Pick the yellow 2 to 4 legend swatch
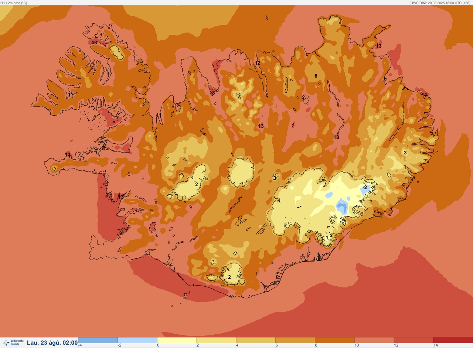473x348 pixels. click(x=216, y=340)
